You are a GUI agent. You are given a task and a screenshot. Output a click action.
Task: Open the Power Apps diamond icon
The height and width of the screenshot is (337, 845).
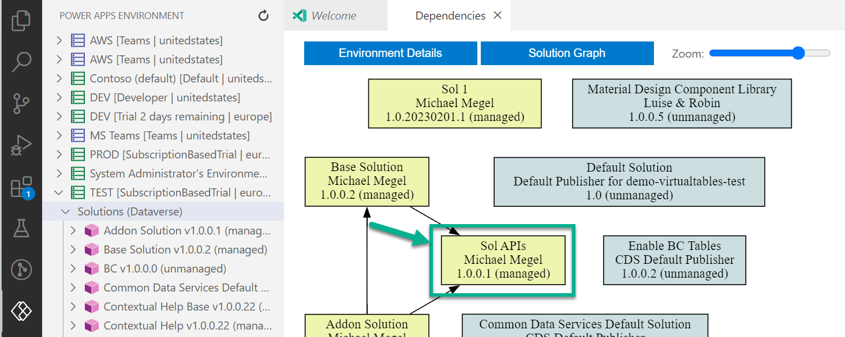(x=21, y=311)
